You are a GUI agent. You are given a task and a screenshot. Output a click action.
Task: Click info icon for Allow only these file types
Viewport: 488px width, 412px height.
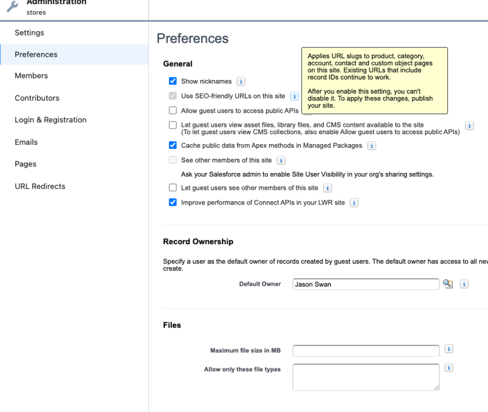[x=449, y=368]
